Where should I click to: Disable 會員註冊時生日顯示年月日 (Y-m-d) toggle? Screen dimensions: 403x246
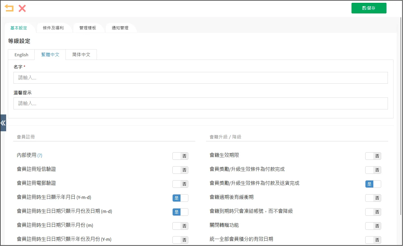(x=180, y=198)
